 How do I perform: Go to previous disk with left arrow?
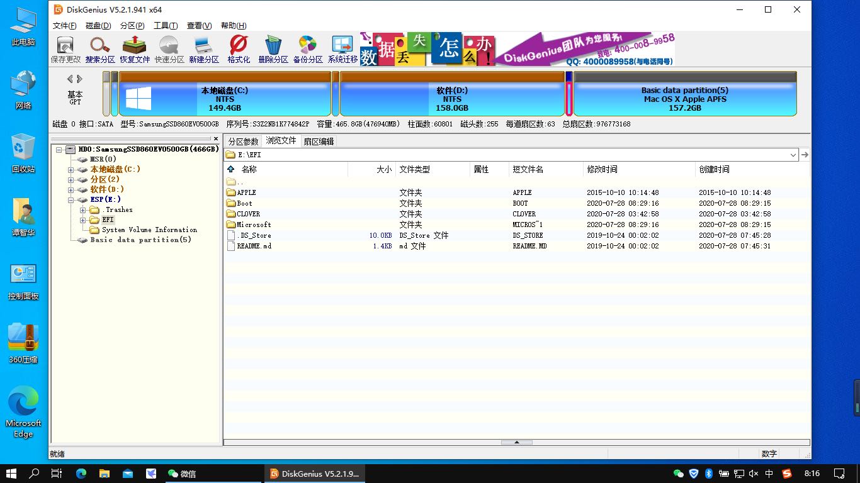pos(70,79)
